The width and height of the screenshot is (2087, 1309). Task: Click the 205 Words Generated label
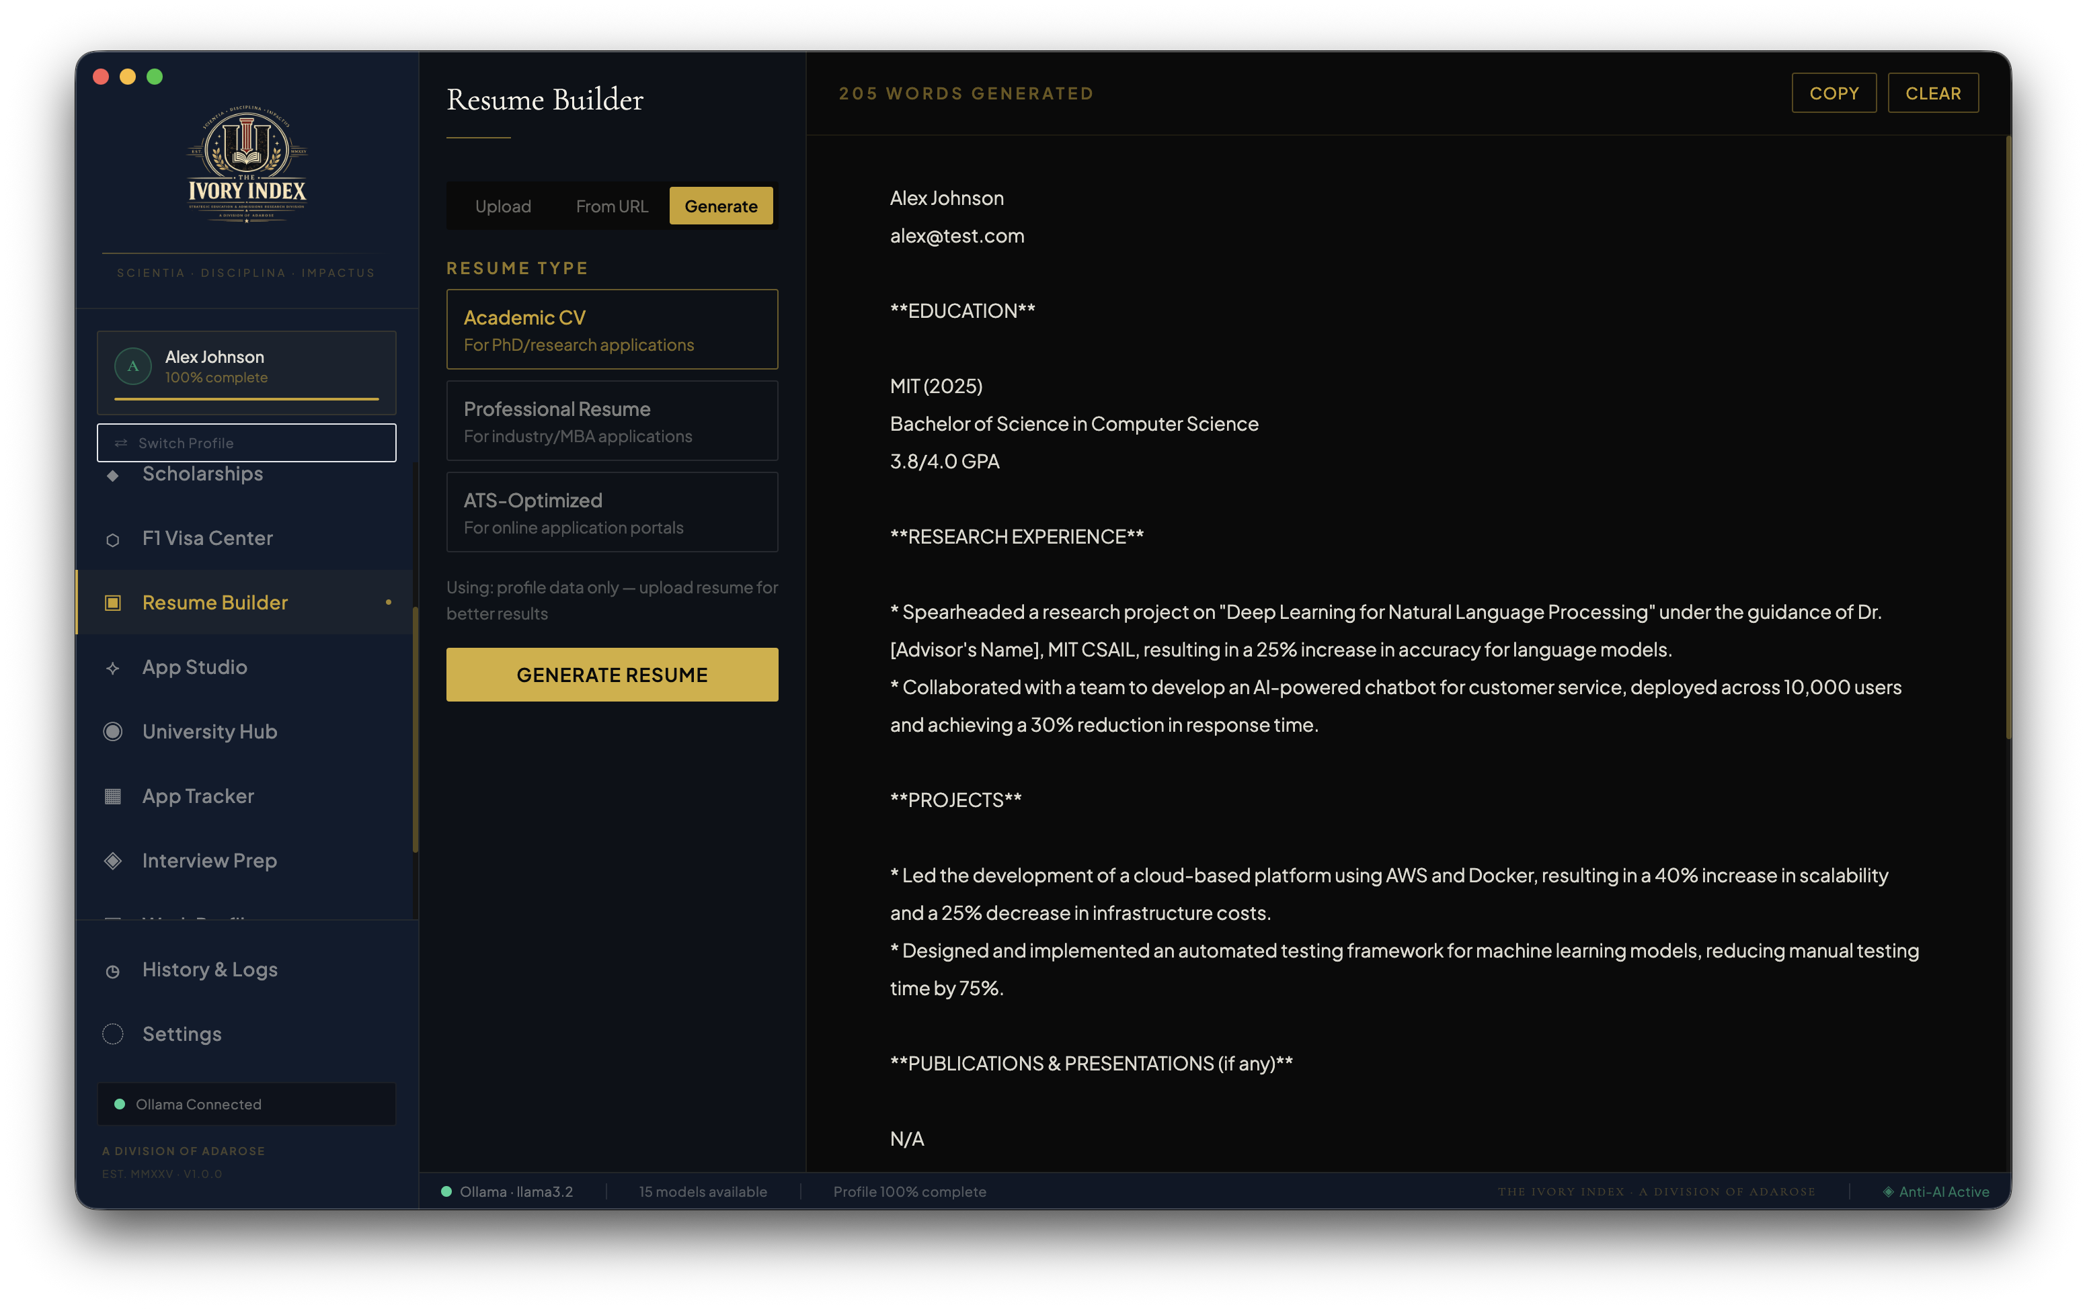click(x=966, y=93)
